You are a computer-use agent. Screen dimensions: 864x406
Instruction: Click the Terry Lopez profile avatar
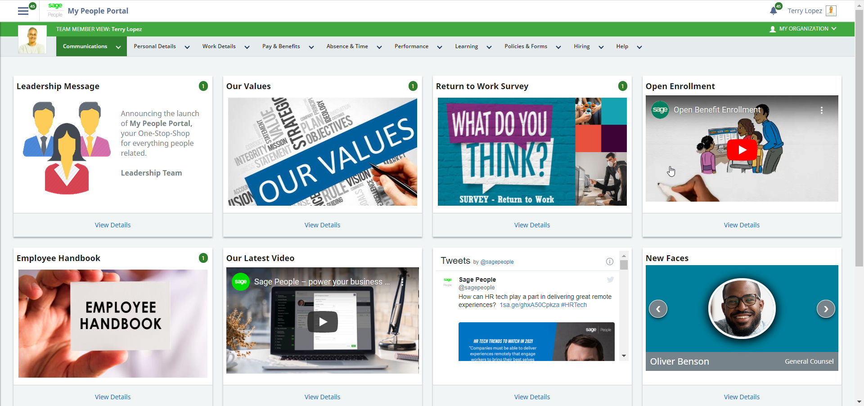(832, 10)
